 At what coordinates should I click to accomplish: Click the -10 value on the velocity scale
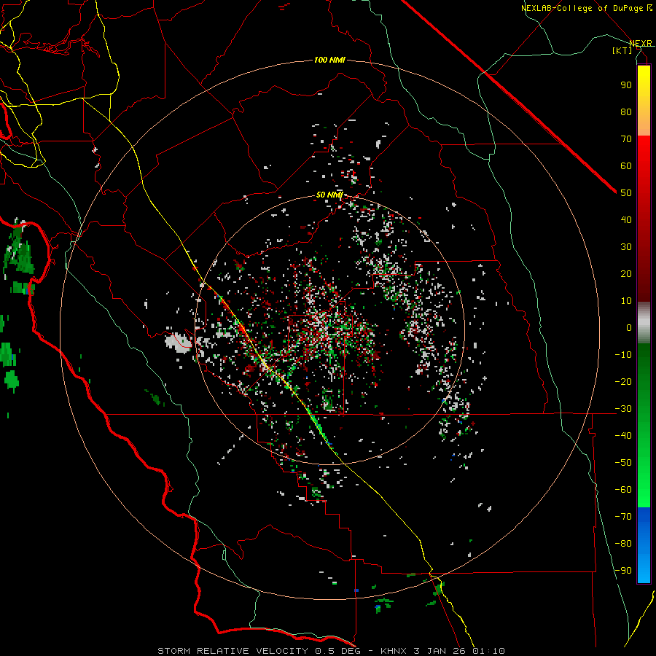tap(623, 355)
